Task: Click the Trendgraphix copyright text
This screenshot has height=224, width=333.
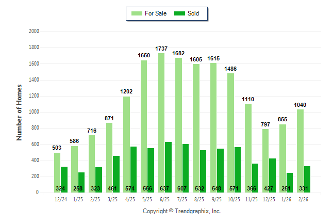Action: tap(181, 212)
